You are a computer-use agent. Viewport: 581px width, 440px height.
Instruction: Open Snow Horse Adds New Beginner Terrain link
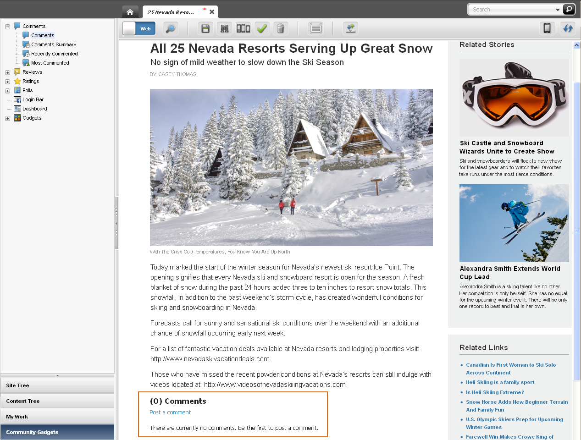pos(517,406)
